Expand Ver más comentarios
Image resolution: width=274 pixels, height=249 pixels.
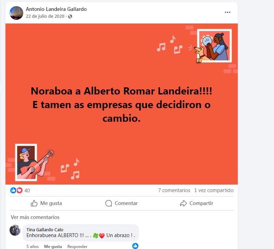pos(35,217)
